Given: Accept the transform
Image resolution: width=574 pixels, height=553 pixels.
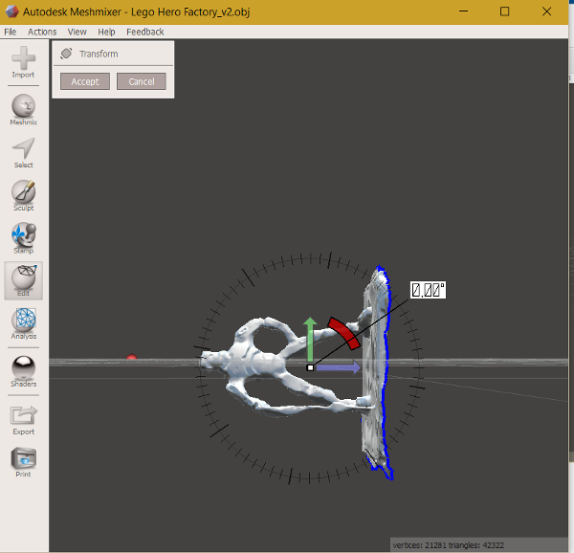Looking at the screenshot, I should tap(85, 81).
